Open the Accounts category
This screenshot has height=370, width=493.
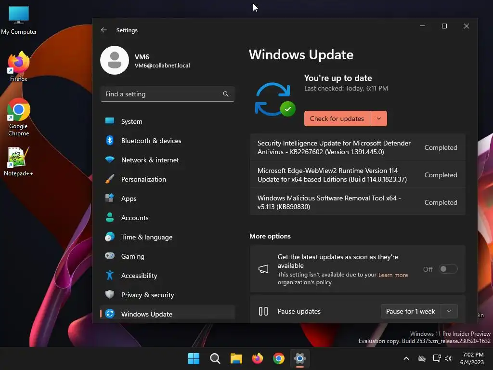(x=167, y=217)
